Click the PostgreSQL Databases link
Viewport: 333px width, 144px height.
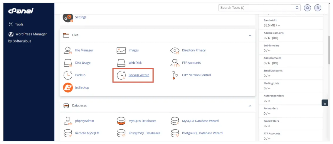tap(144, 133)
